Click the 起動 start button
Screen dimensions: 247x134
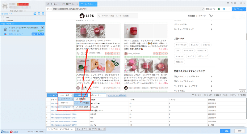pyautogui.click(x=225, y=131)
